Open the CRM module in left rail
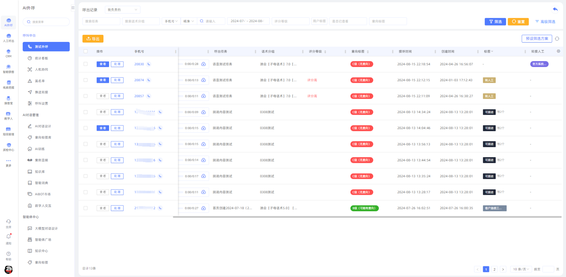Screen dimensions: 566x277 pos(8,53)
